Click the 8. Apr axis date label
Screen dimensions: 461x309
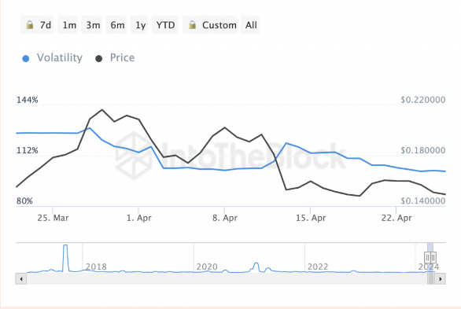point(225,218)
